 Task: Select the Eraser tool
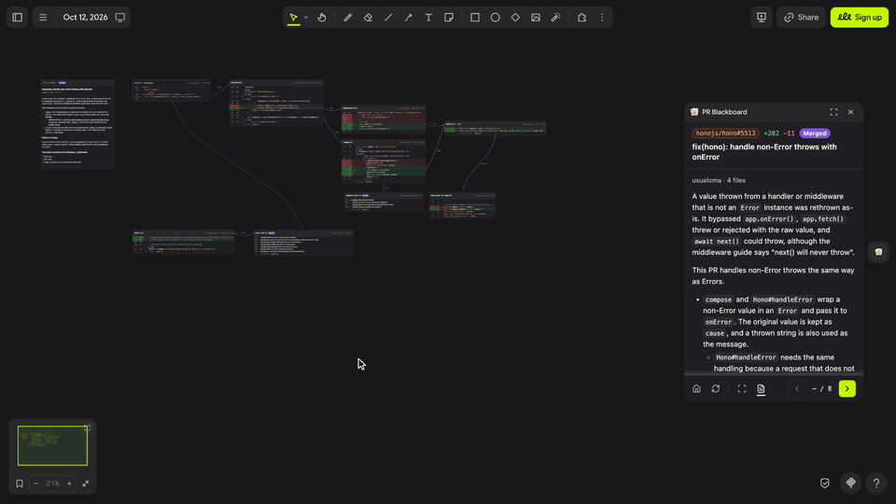click(368, 17)
